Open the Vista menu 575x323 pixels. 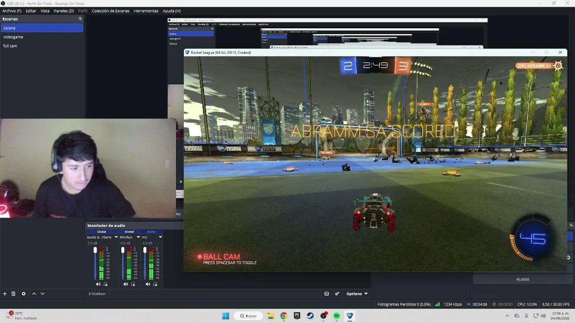45,11
